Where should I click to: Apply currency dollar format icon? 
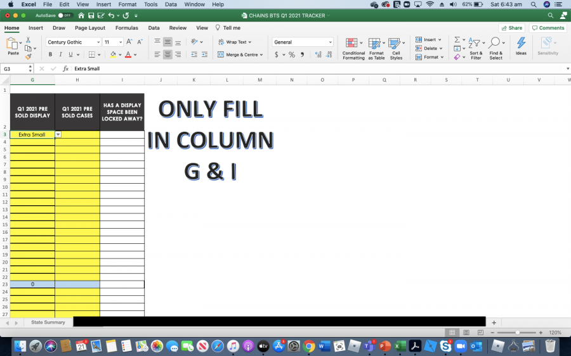pos(277,54)
